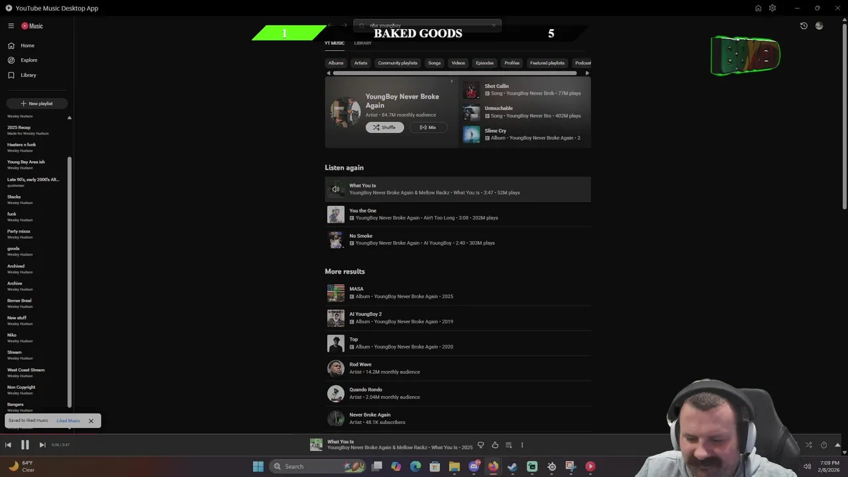Open the Top album from 2020

(458, 343)
